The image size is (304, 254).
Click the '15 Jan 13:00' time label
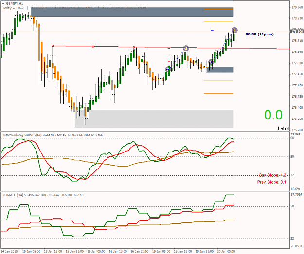coord(53,251)
